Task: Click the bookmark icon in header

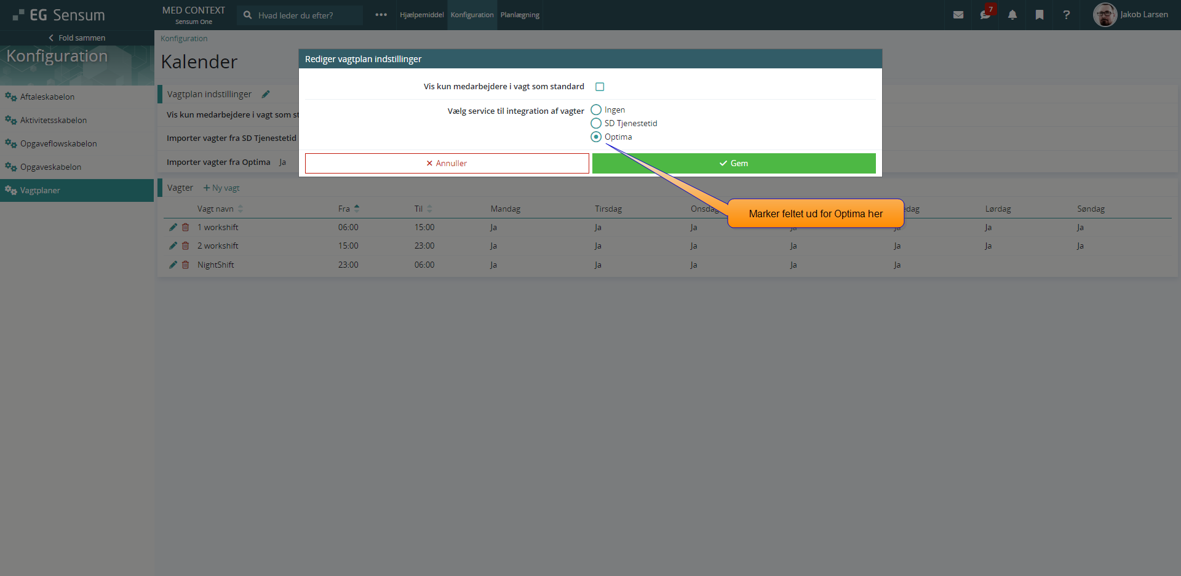Action: click(x=1040, y=15)
